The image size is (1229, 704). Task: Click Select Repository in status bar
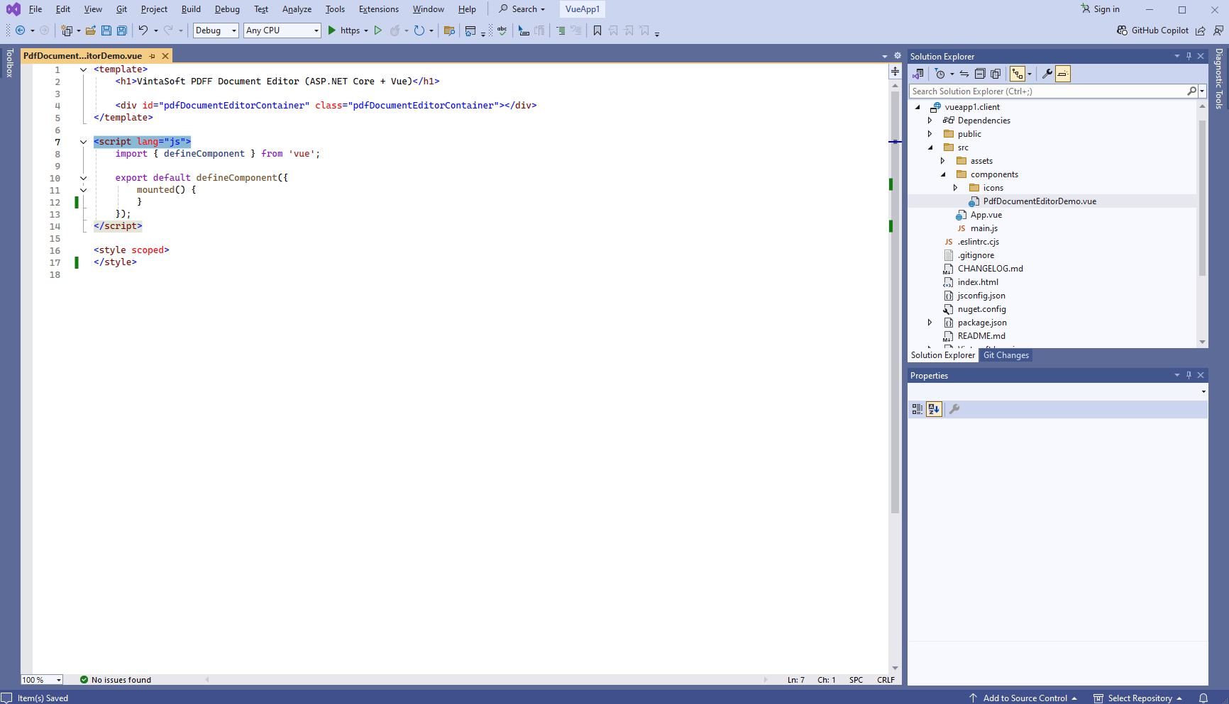click(x=1138, y=698)
